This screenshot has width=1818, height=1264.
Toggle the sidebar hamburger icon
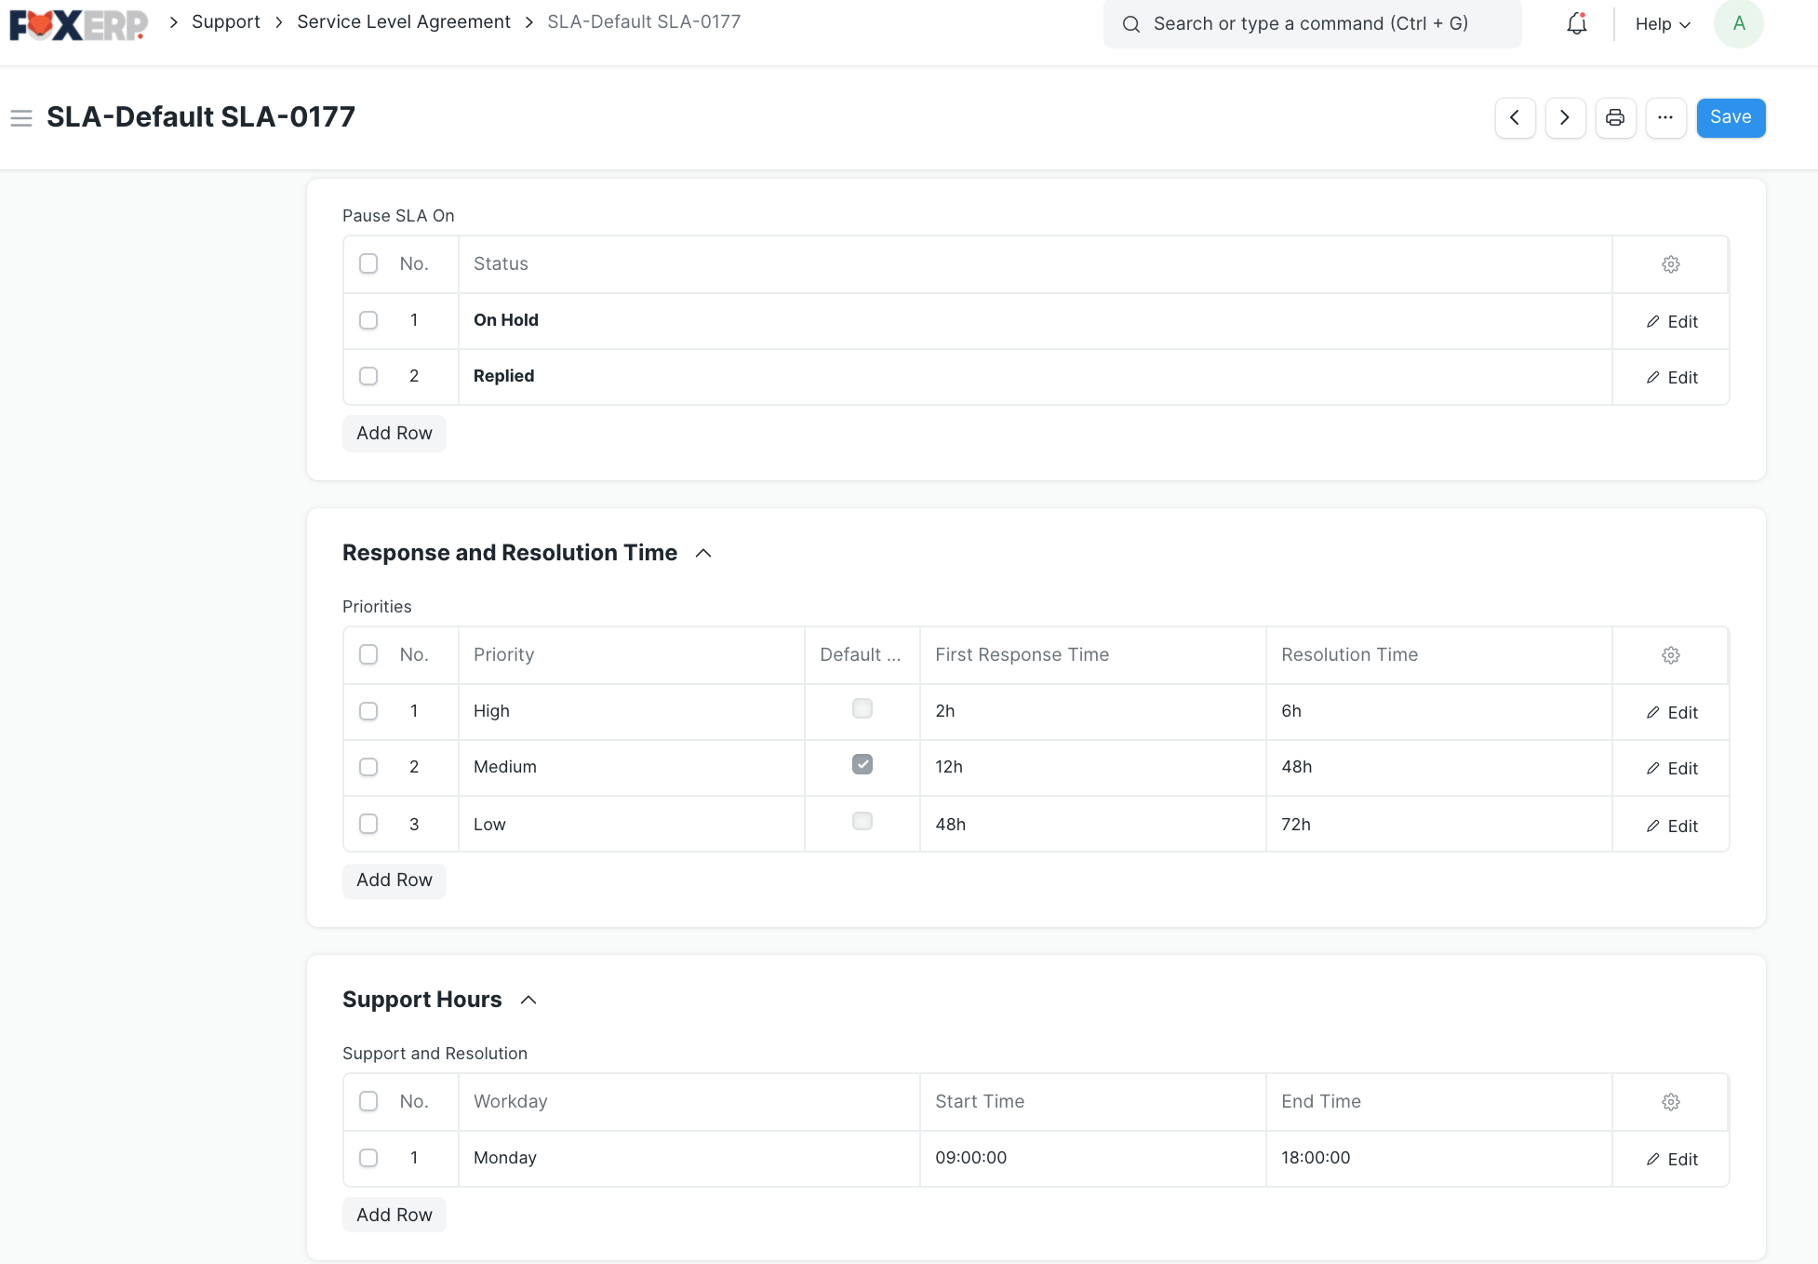[21, 118]
